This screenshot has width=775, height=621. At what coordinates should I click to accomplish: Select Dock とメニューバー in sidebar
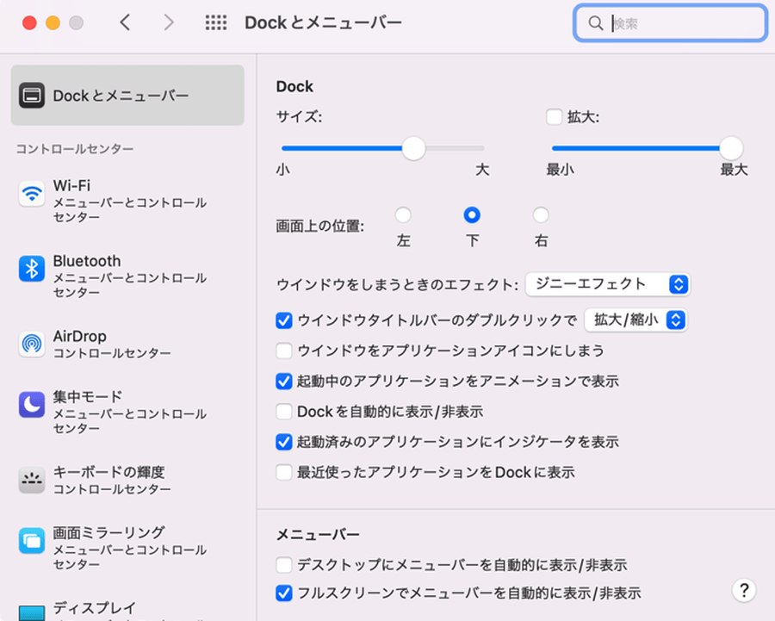pyautogui.click(x=127, y=95)
